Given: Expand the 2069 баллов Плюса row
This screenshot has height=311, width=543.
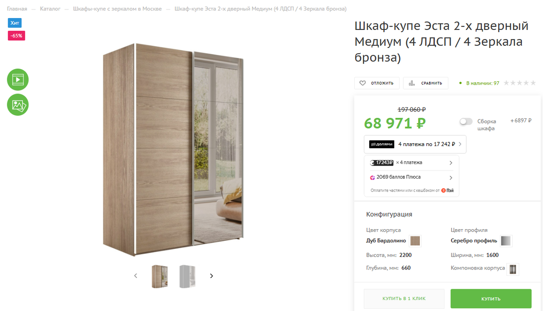Looking at the screenshot, I should tap(411, 177).
